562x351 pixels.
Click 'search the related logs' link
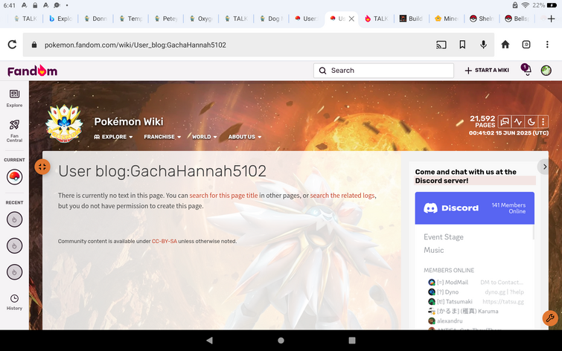point(342,196)
